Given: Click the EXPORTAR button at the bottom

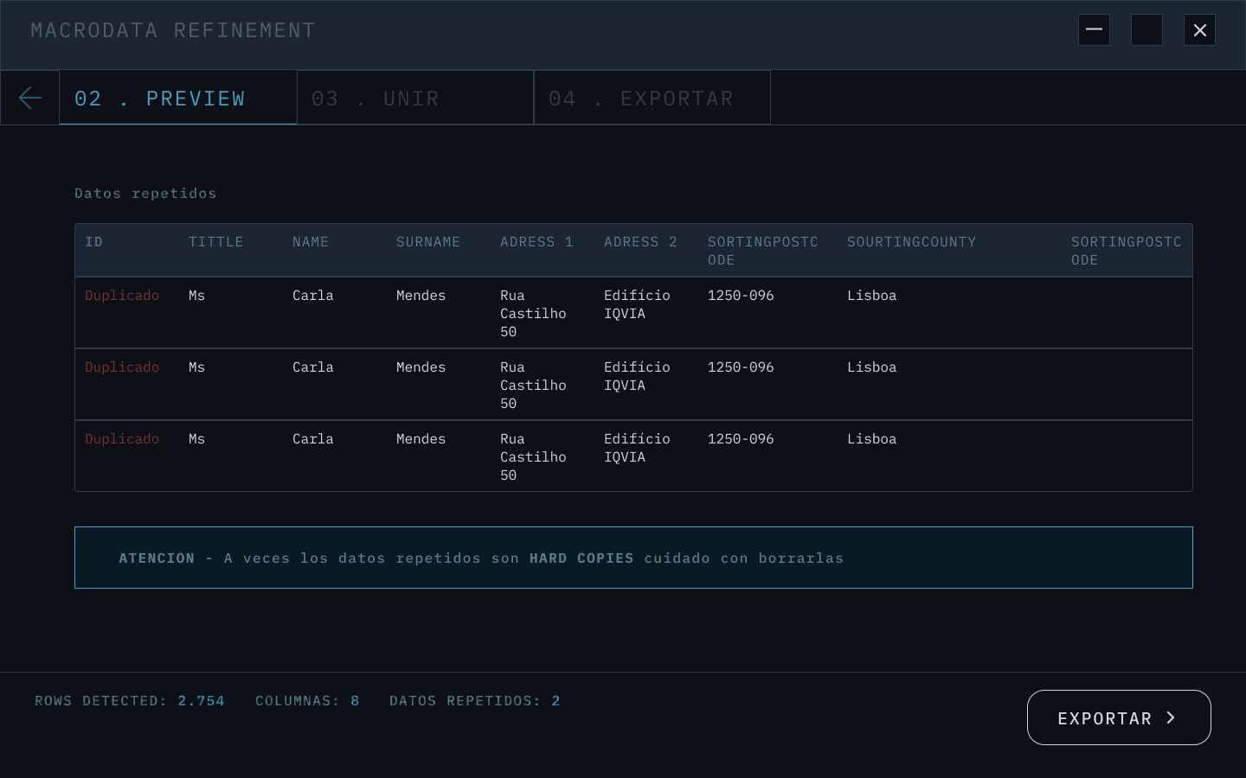Looking at the screenshot, I should pyautogui.click(x=1119, y=717).
